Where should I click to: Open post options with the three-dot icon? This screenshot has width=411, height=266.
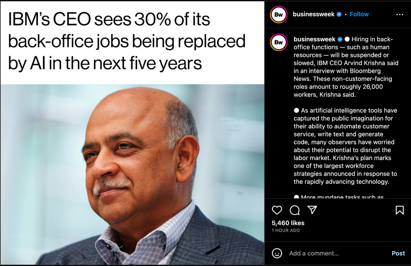pos(400,14)
